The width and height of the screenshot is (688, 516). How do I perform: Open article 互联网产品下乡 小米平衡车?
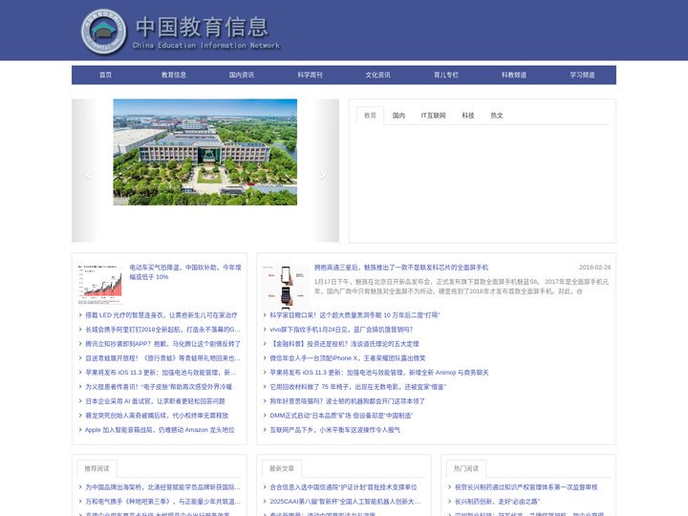click(334, 430)
